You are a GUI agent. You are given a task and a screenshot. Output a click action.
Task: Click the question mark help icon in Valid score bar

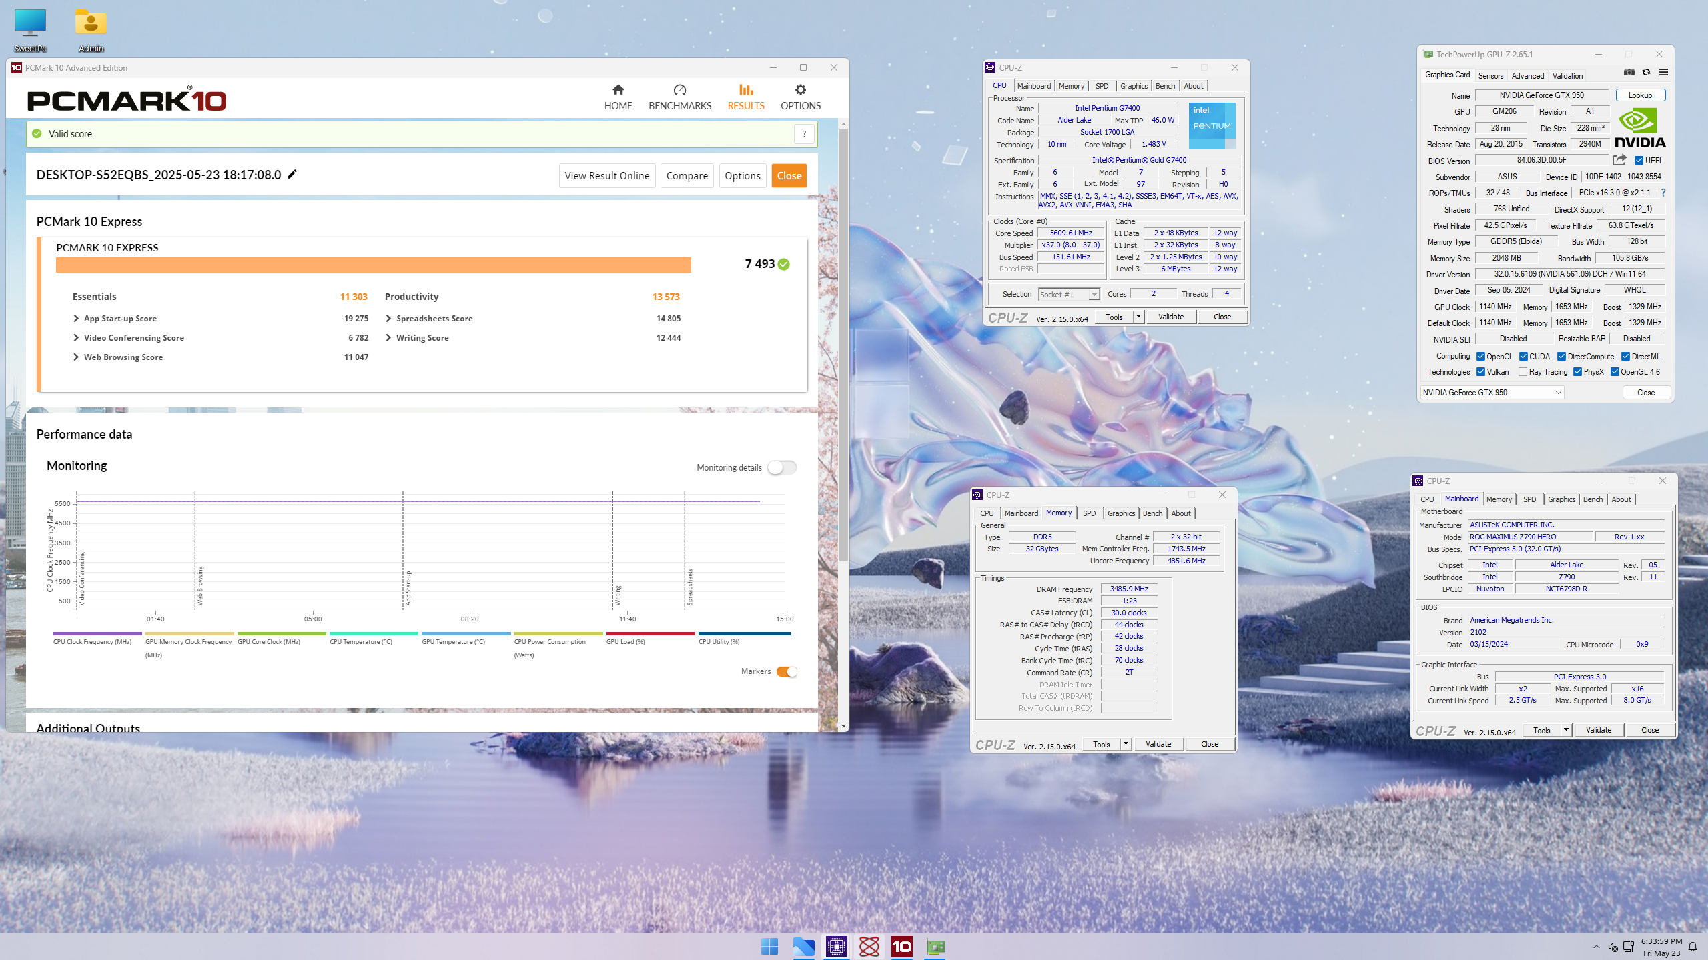pos(805,134)
